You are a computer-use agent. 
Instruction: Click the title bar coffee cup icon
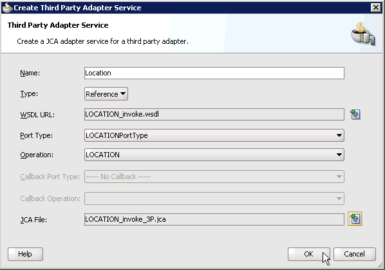pyautogui.click(x=7, y=8)
